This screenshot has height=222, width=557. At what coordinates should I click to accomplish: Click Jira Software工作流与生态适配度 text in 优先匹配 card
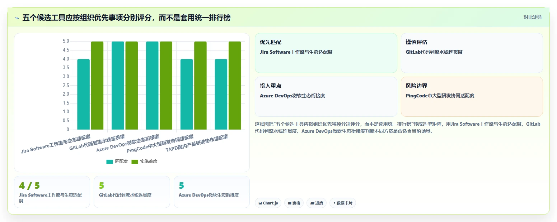point(296,52)
